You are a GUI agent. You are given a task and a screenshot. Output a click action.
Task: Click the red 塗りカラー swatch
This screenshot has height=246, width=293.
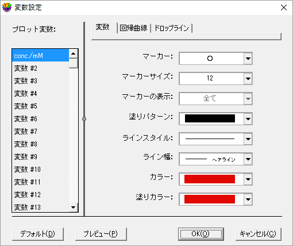pos(210,199)
